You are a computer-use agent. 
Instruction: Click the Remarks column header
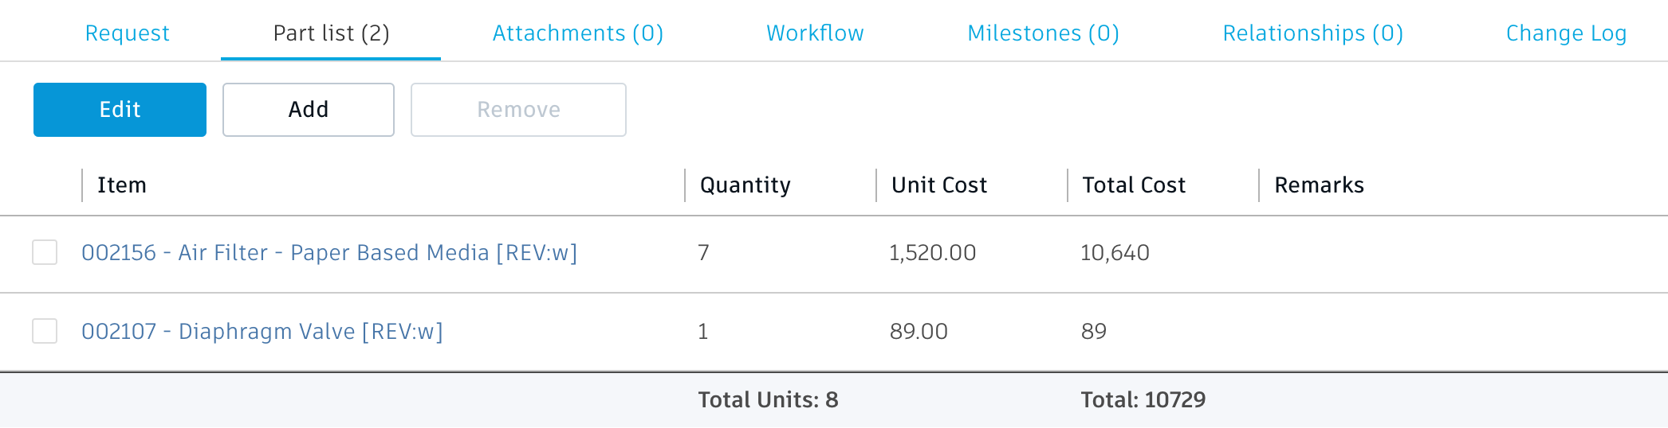[x=1319, y=185]
